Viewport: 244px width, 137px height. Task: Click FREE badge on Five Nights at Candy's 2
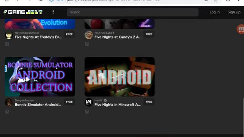(x=149, y=34)
